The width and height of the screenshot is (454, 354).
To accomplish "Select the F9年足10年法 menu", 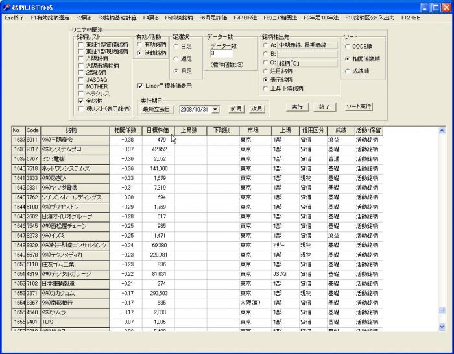I will pos(321,18).
